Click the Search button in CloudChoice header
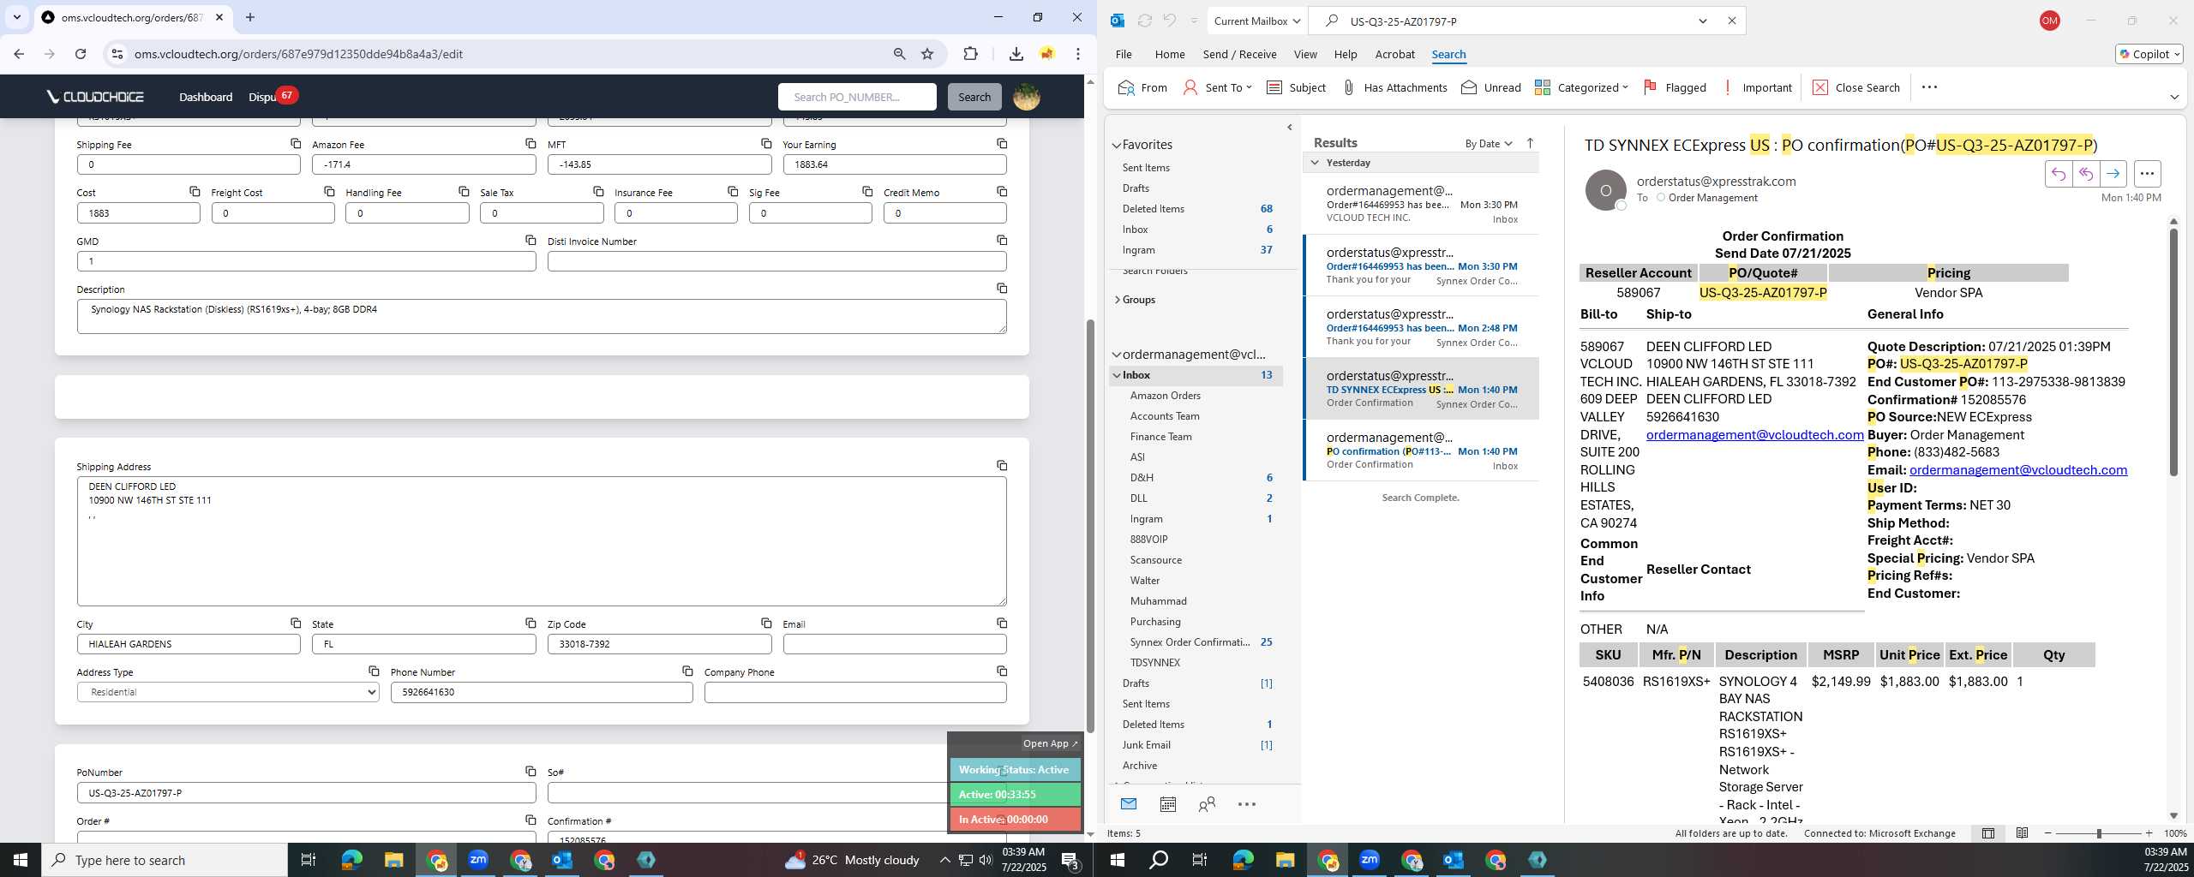Image resolution: width=2194 pixels, height=877 pixels. coord(974,97)
